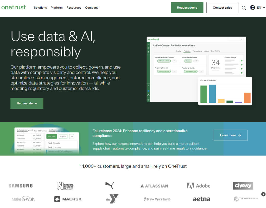Click the Adobe logo

point(199,186)
